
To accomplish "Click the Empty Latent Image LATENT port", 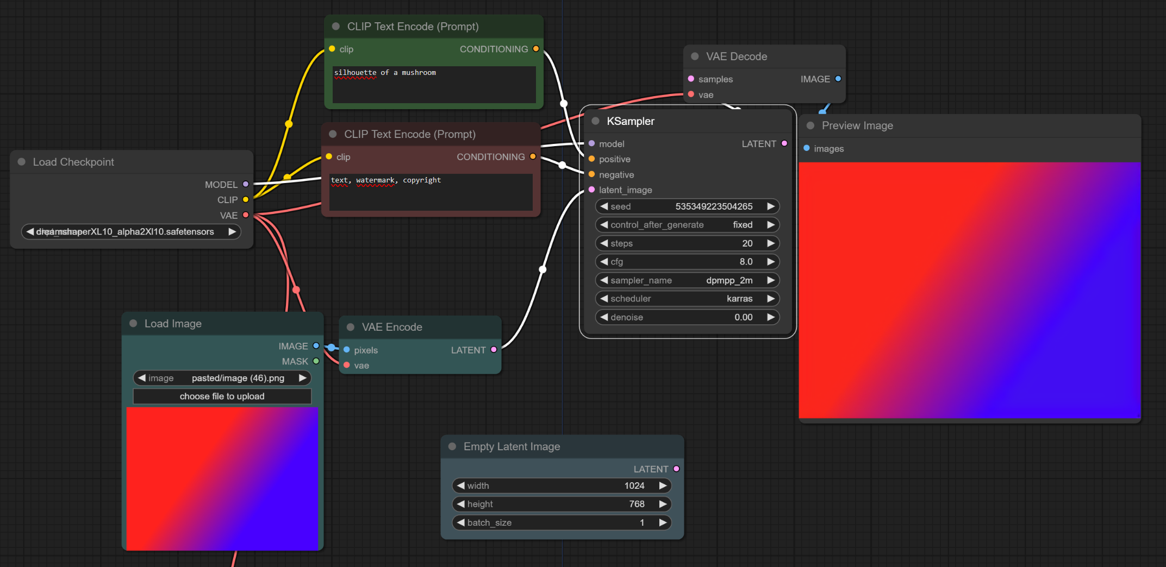I will 676,469.
